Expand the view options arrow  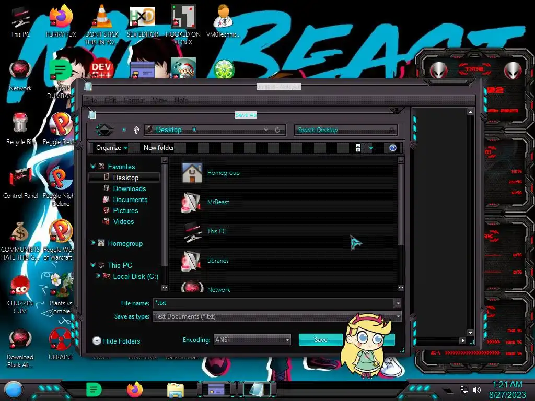(371, 148)
